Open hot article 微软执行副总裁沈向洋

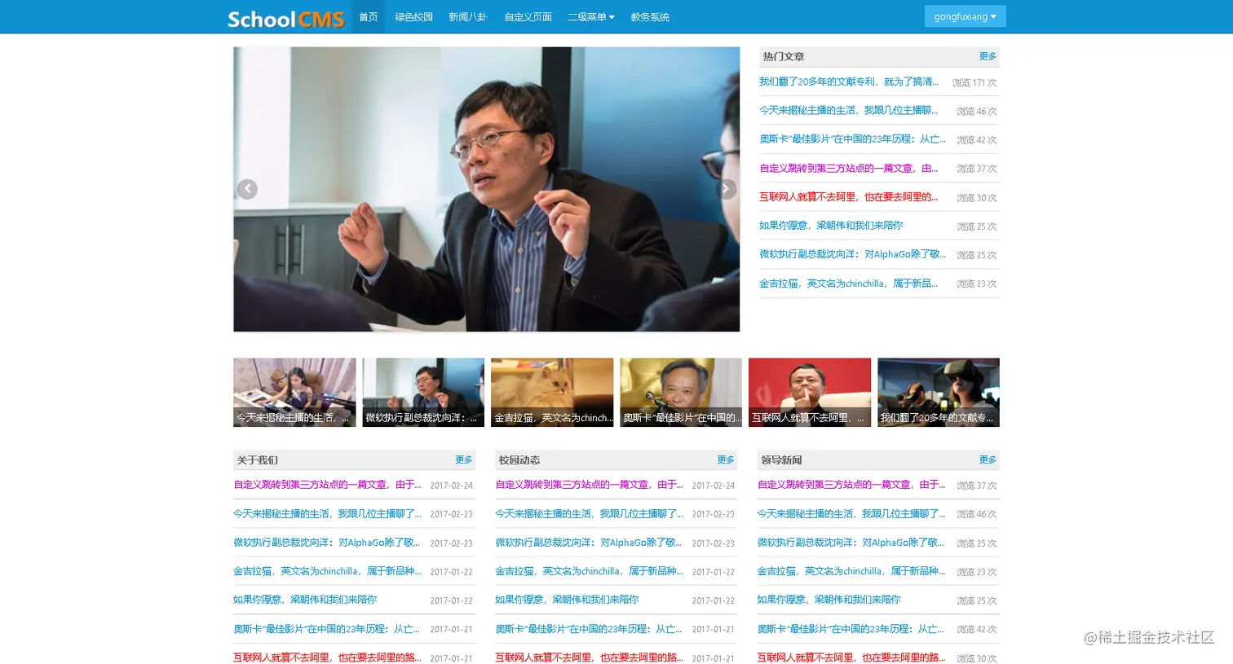coord(852,254)
